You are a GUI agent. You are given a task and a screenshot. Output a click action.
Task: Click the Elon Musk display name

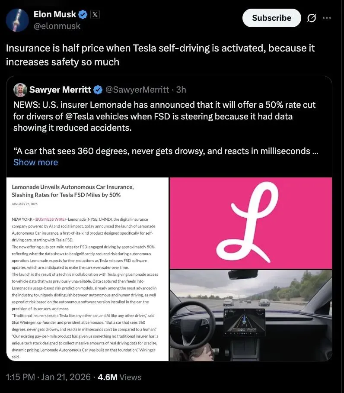[x=55, y=15]
